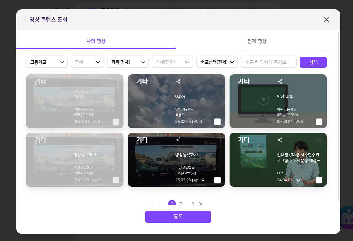353x241 pixels.
Task: Click share icon on the 영상 URL card
Action: coord(280,82)
